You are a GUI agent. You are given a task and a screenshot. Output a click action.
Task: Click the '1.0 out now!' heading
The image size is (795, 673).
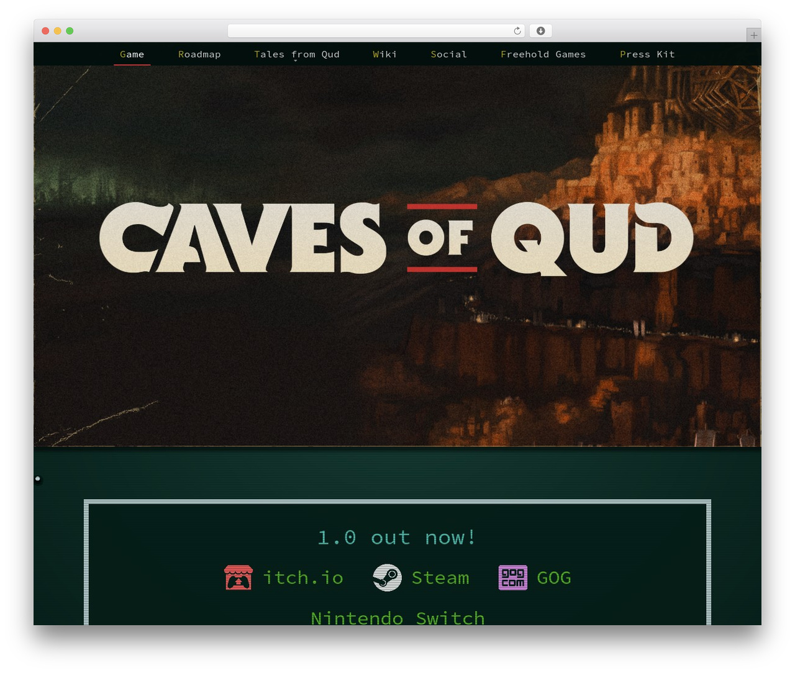tap(397, 538)
